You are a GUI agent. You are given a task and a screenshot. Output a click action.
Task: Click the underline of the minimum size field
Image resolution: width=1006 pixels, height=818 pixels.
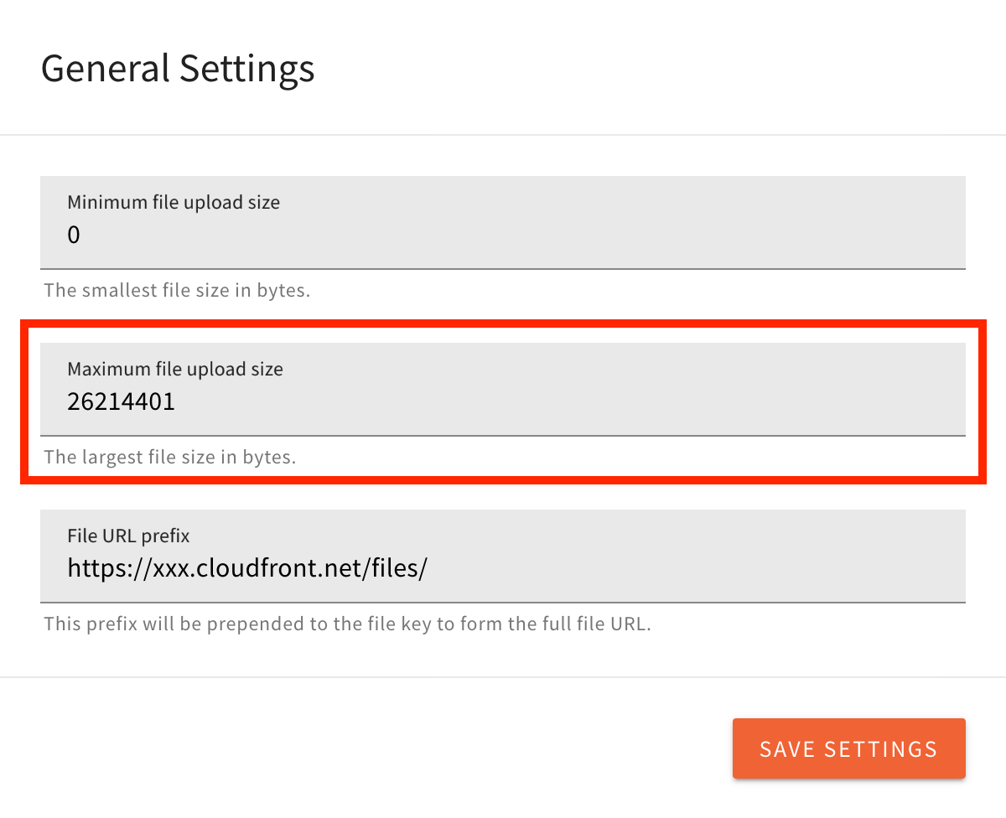(503, 268)
